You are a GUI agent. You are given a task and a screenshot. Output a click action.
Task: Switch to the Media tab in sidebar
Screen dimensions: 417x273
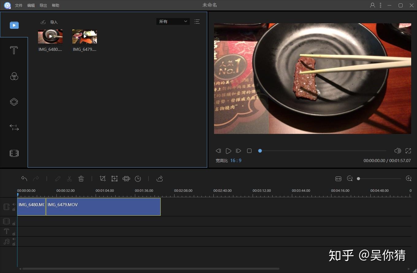click(x=14, y=25)
